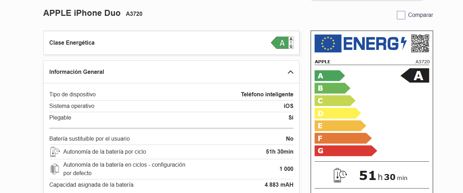The width and height of the screenshot is (463, 193).
Task: Click the Plegable row label
Action: point(60,118)
